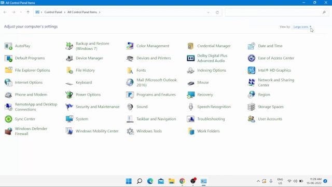Viewport: 332px width, 187px height.
Task: Open the Phone and Modem icon
Action: point(8,95)
